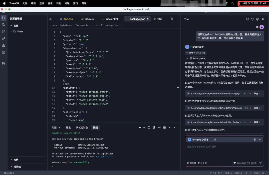Click 审查 button for App.js changes

pyautogui.click(x=257, y=94)
